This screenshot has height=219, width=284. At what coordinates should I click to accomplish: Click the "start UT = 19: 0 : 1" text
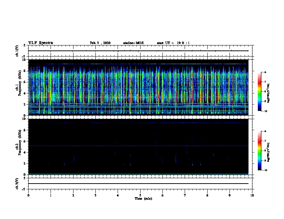pos(173,43)
